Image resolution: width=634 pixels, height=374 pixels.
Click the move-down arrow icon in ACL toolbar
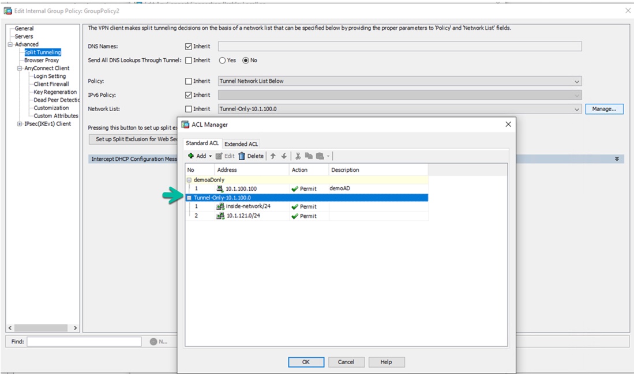pyautogui.click(x=284, y=156)
